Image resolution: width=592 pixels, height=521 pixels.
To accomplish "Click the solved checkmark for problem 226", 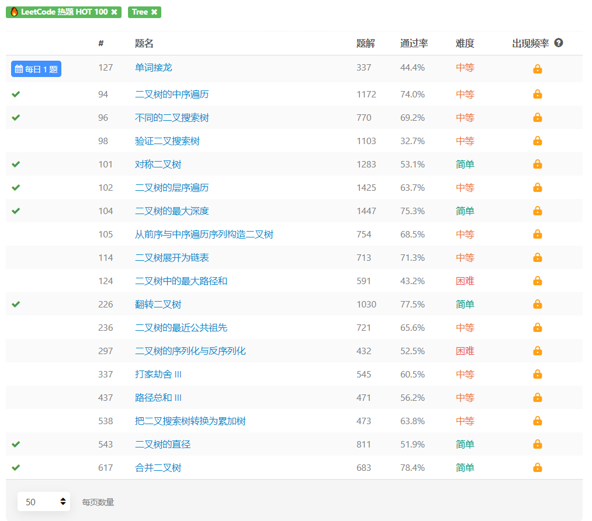I will pyautogui.click(x=15, y=304).
